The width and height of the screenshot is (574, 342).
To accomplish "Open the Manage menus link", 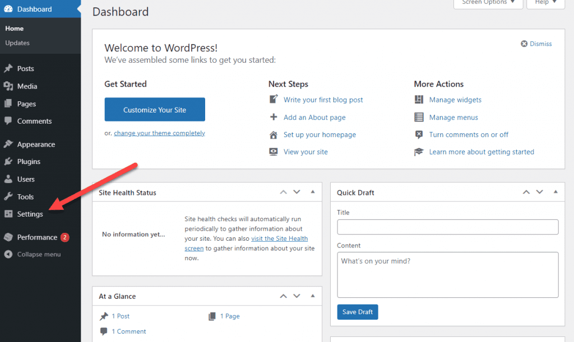I will (x=453, y=118).
